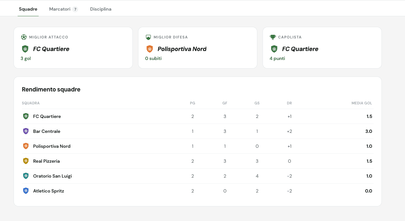The image size is (405, 221).
Task: Click the blue Atletico Spritz crest
Action: point(26,191)
